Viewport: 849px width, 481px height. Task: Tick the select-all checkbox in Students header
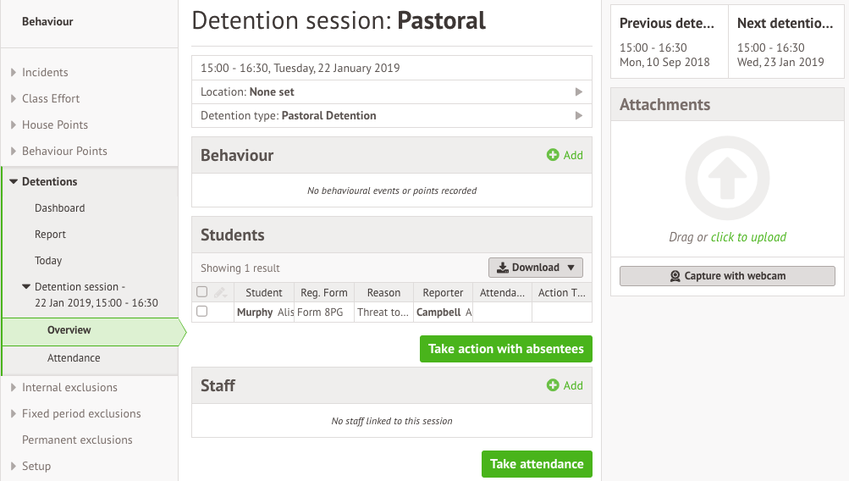click(202, 292)
